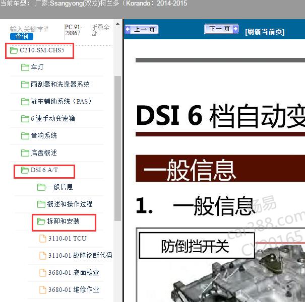Viewport: 305px width, 302px height.
Task: Go to previous page with 上一页
Action: tap(142, 30)
